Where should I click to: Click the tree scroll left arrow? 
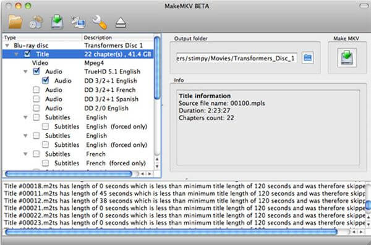(142, 174)
